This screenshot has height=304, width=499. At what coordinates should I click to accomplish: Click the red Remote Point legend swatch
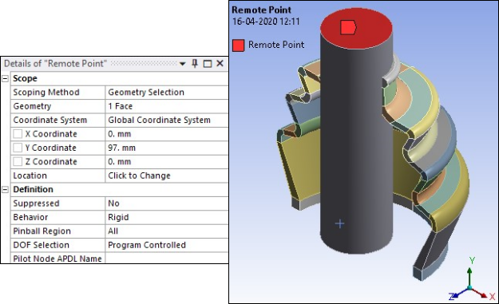point(239,45)
